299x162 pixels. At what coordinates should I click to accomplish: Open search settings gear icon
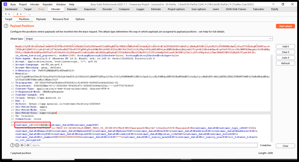[17, 145]
